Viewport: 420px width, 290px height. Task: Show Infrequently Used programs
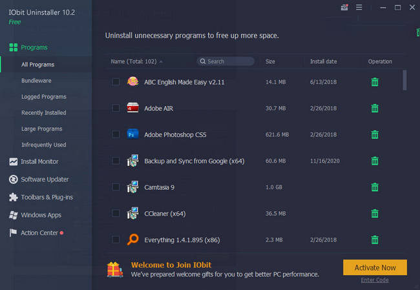point(44,145)
